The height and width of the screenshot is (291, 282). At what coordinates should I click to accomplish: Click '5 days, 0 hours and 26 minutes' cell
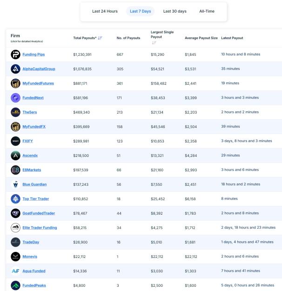(x=248, y=285)
